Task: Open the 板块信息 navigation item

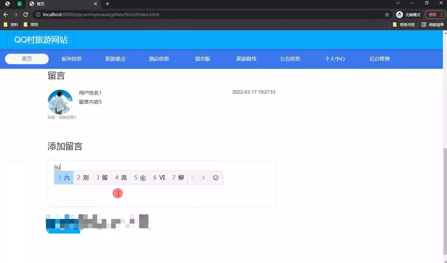Action: tap(72, 59)
